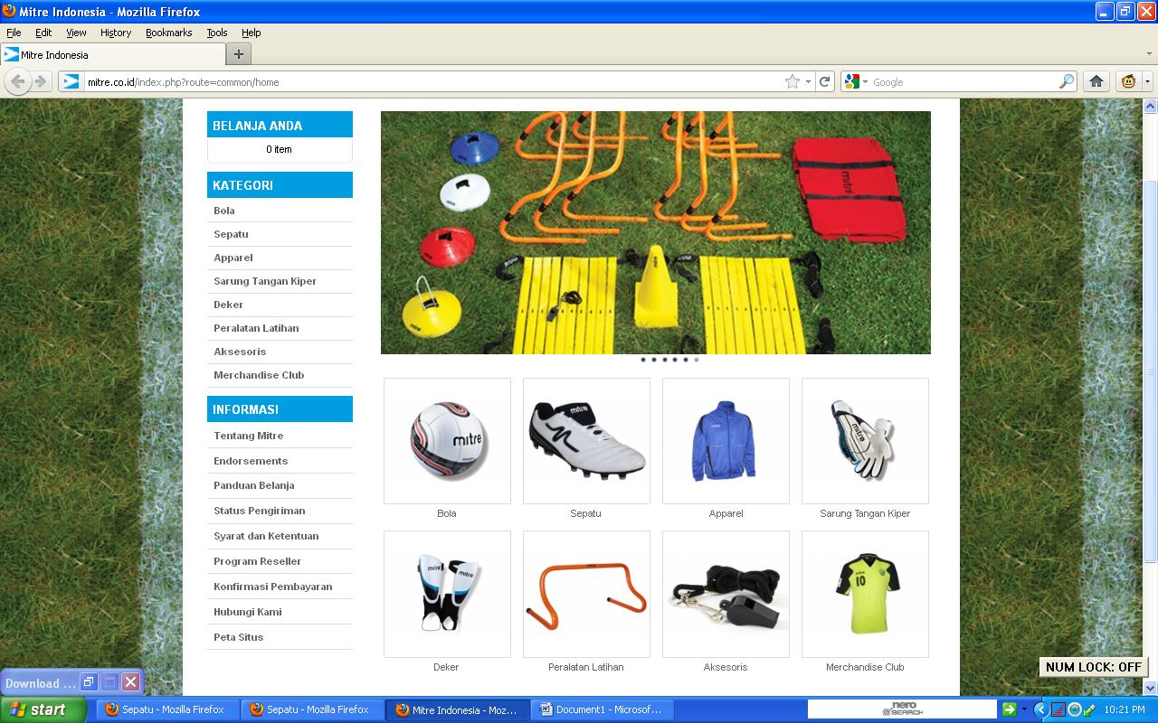Open the Peralatan Latihan orange hurdle thumbnail
The width and height of the screenshot is (1158, 723).
tap(586, 594)
